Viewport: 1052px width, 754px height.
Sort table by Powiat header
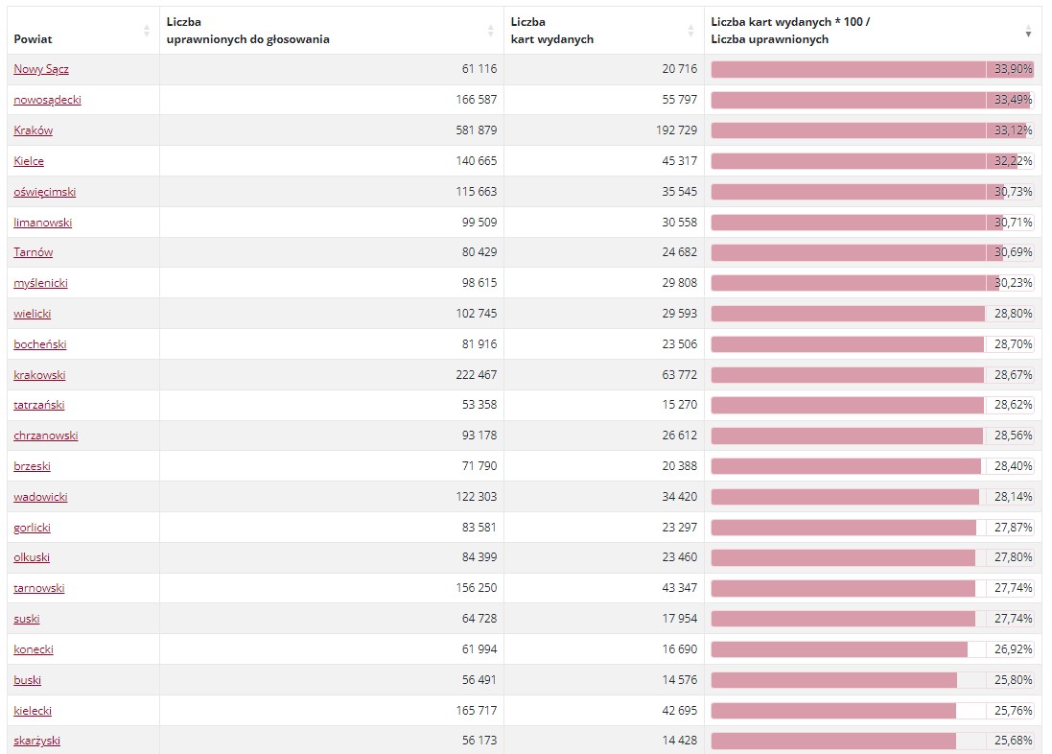[33, 39]
